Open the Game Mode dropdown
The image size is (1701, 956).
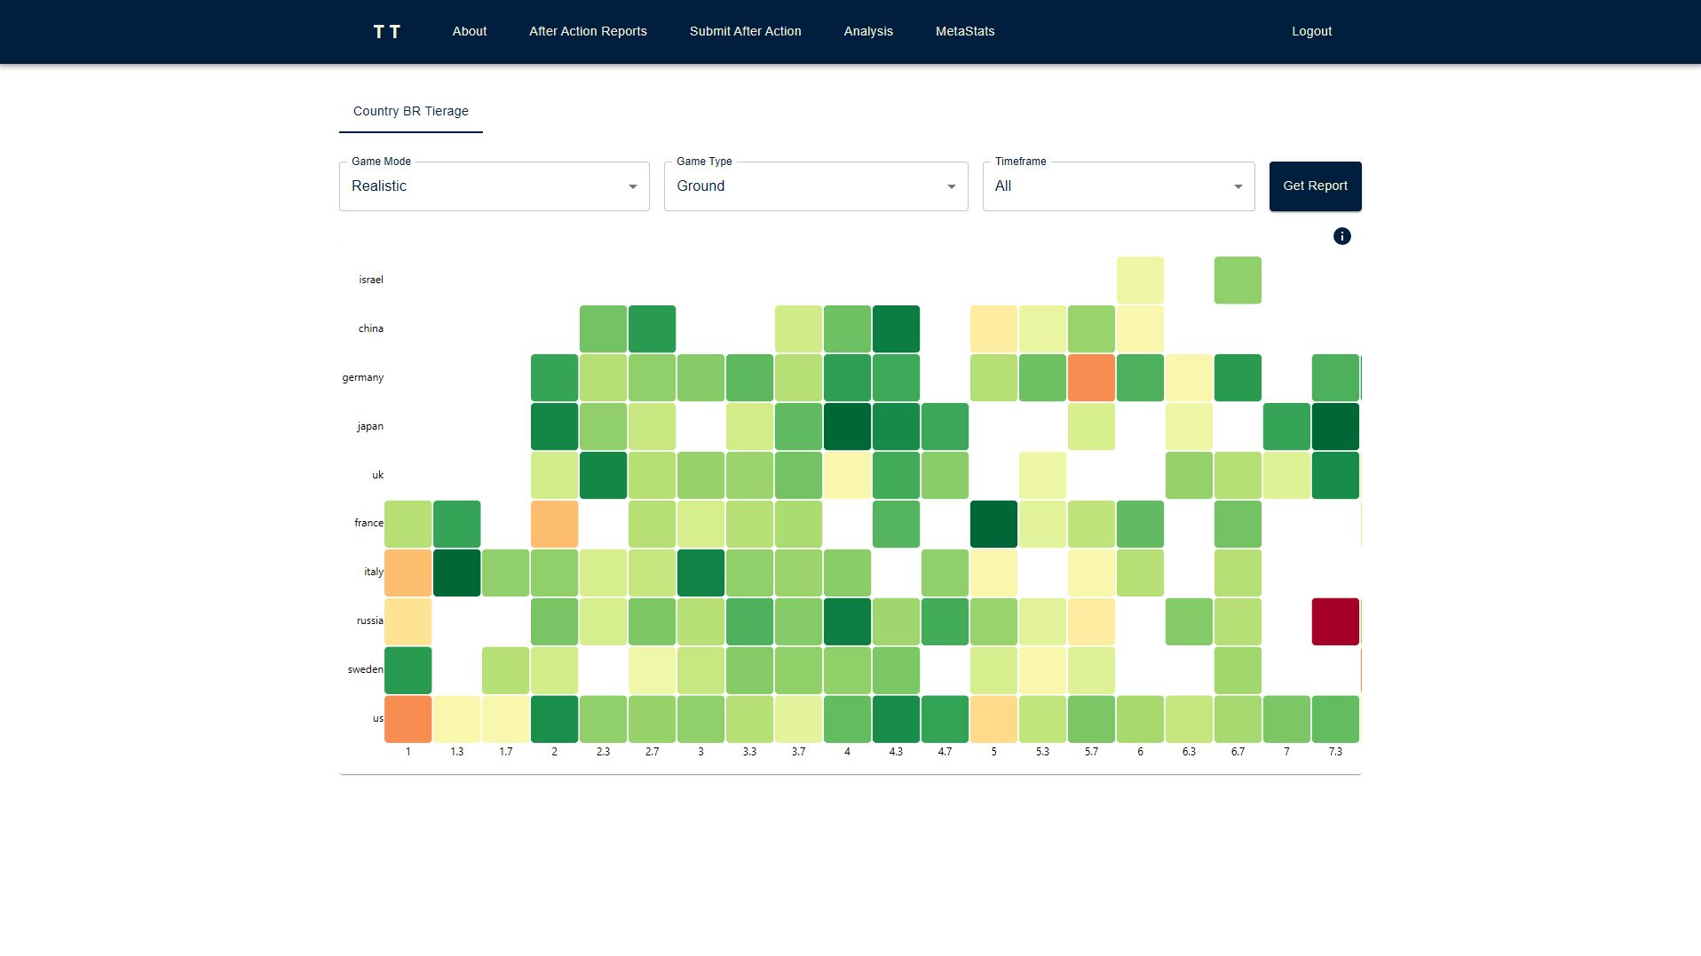click(494, 186)
